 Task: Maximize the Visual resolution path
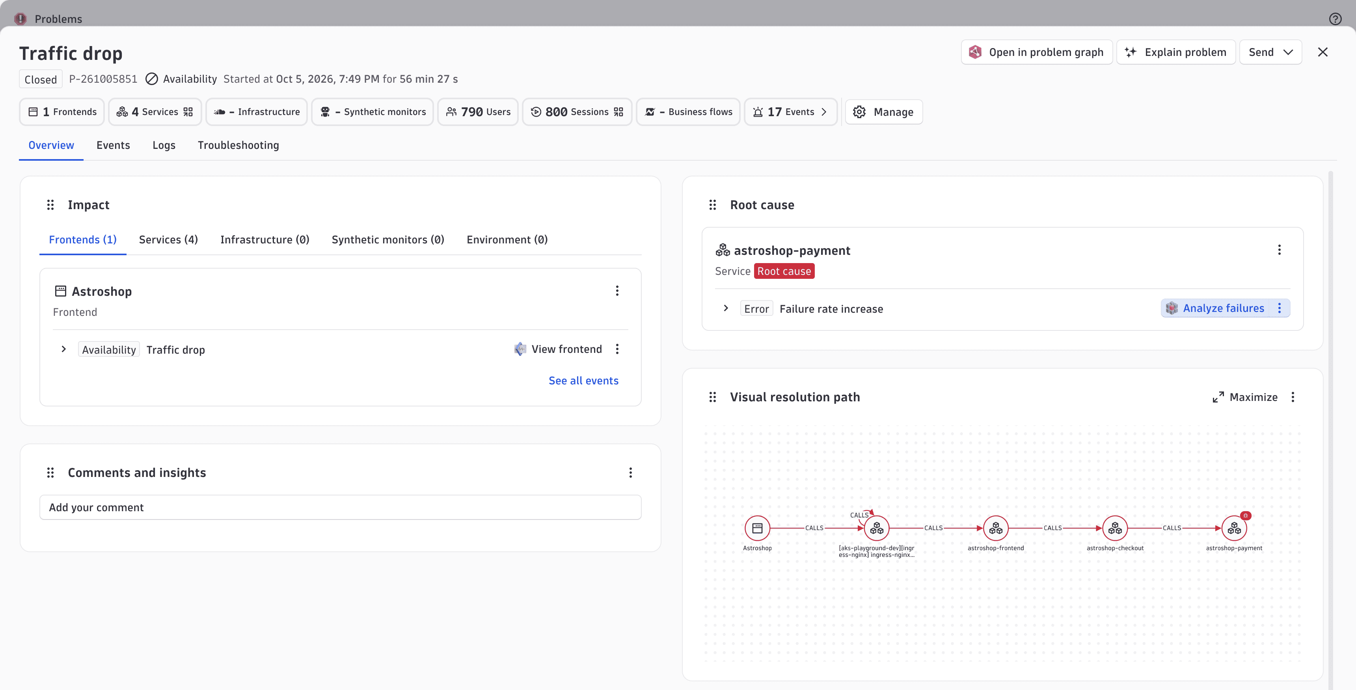[1245, 397]
